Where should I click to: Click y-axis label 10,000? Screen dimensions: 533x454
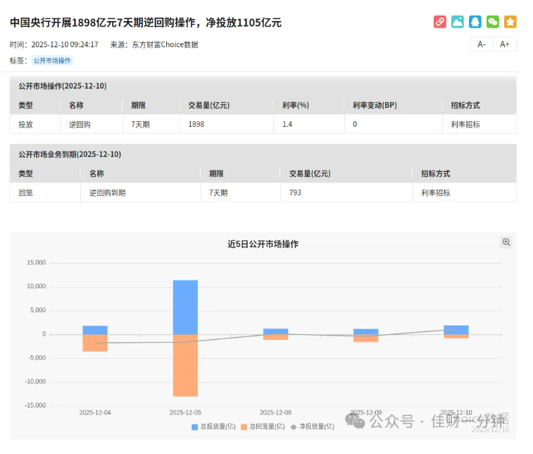37,286
